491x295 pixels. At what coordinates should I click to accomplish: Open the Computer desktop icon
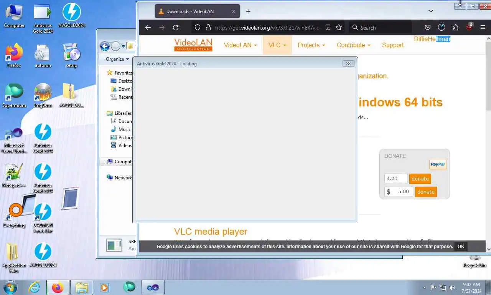(14, 16)
